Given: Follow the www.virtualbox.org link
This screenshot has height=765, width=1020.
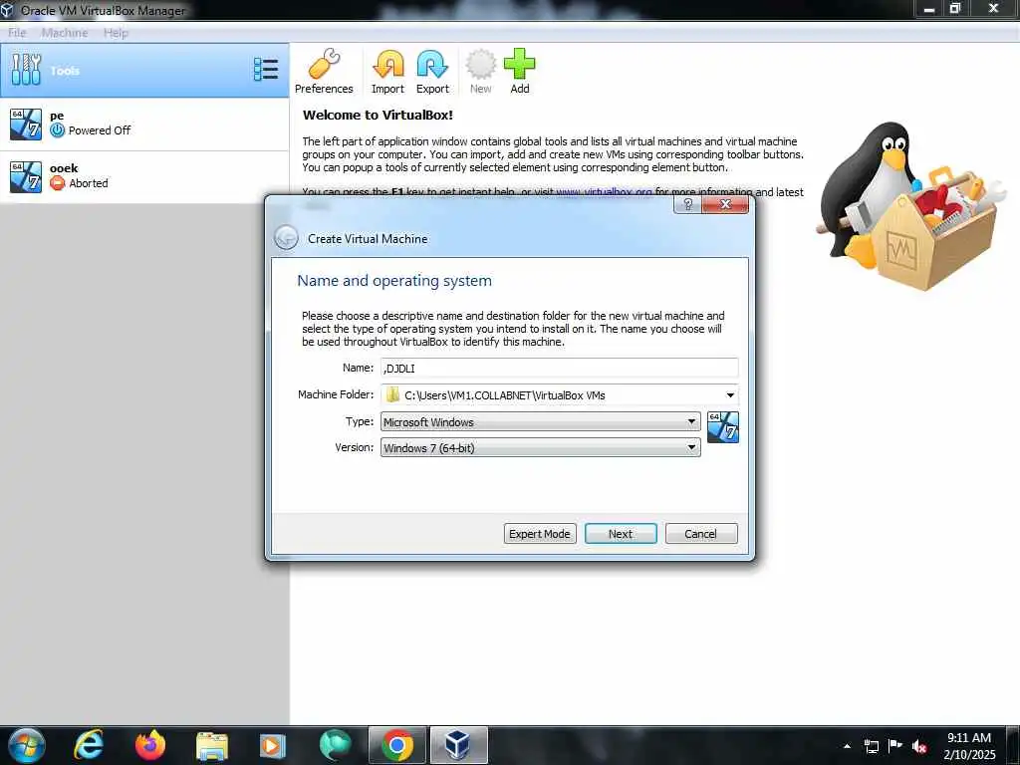Looking at the screenshot, I should [604, 192].
